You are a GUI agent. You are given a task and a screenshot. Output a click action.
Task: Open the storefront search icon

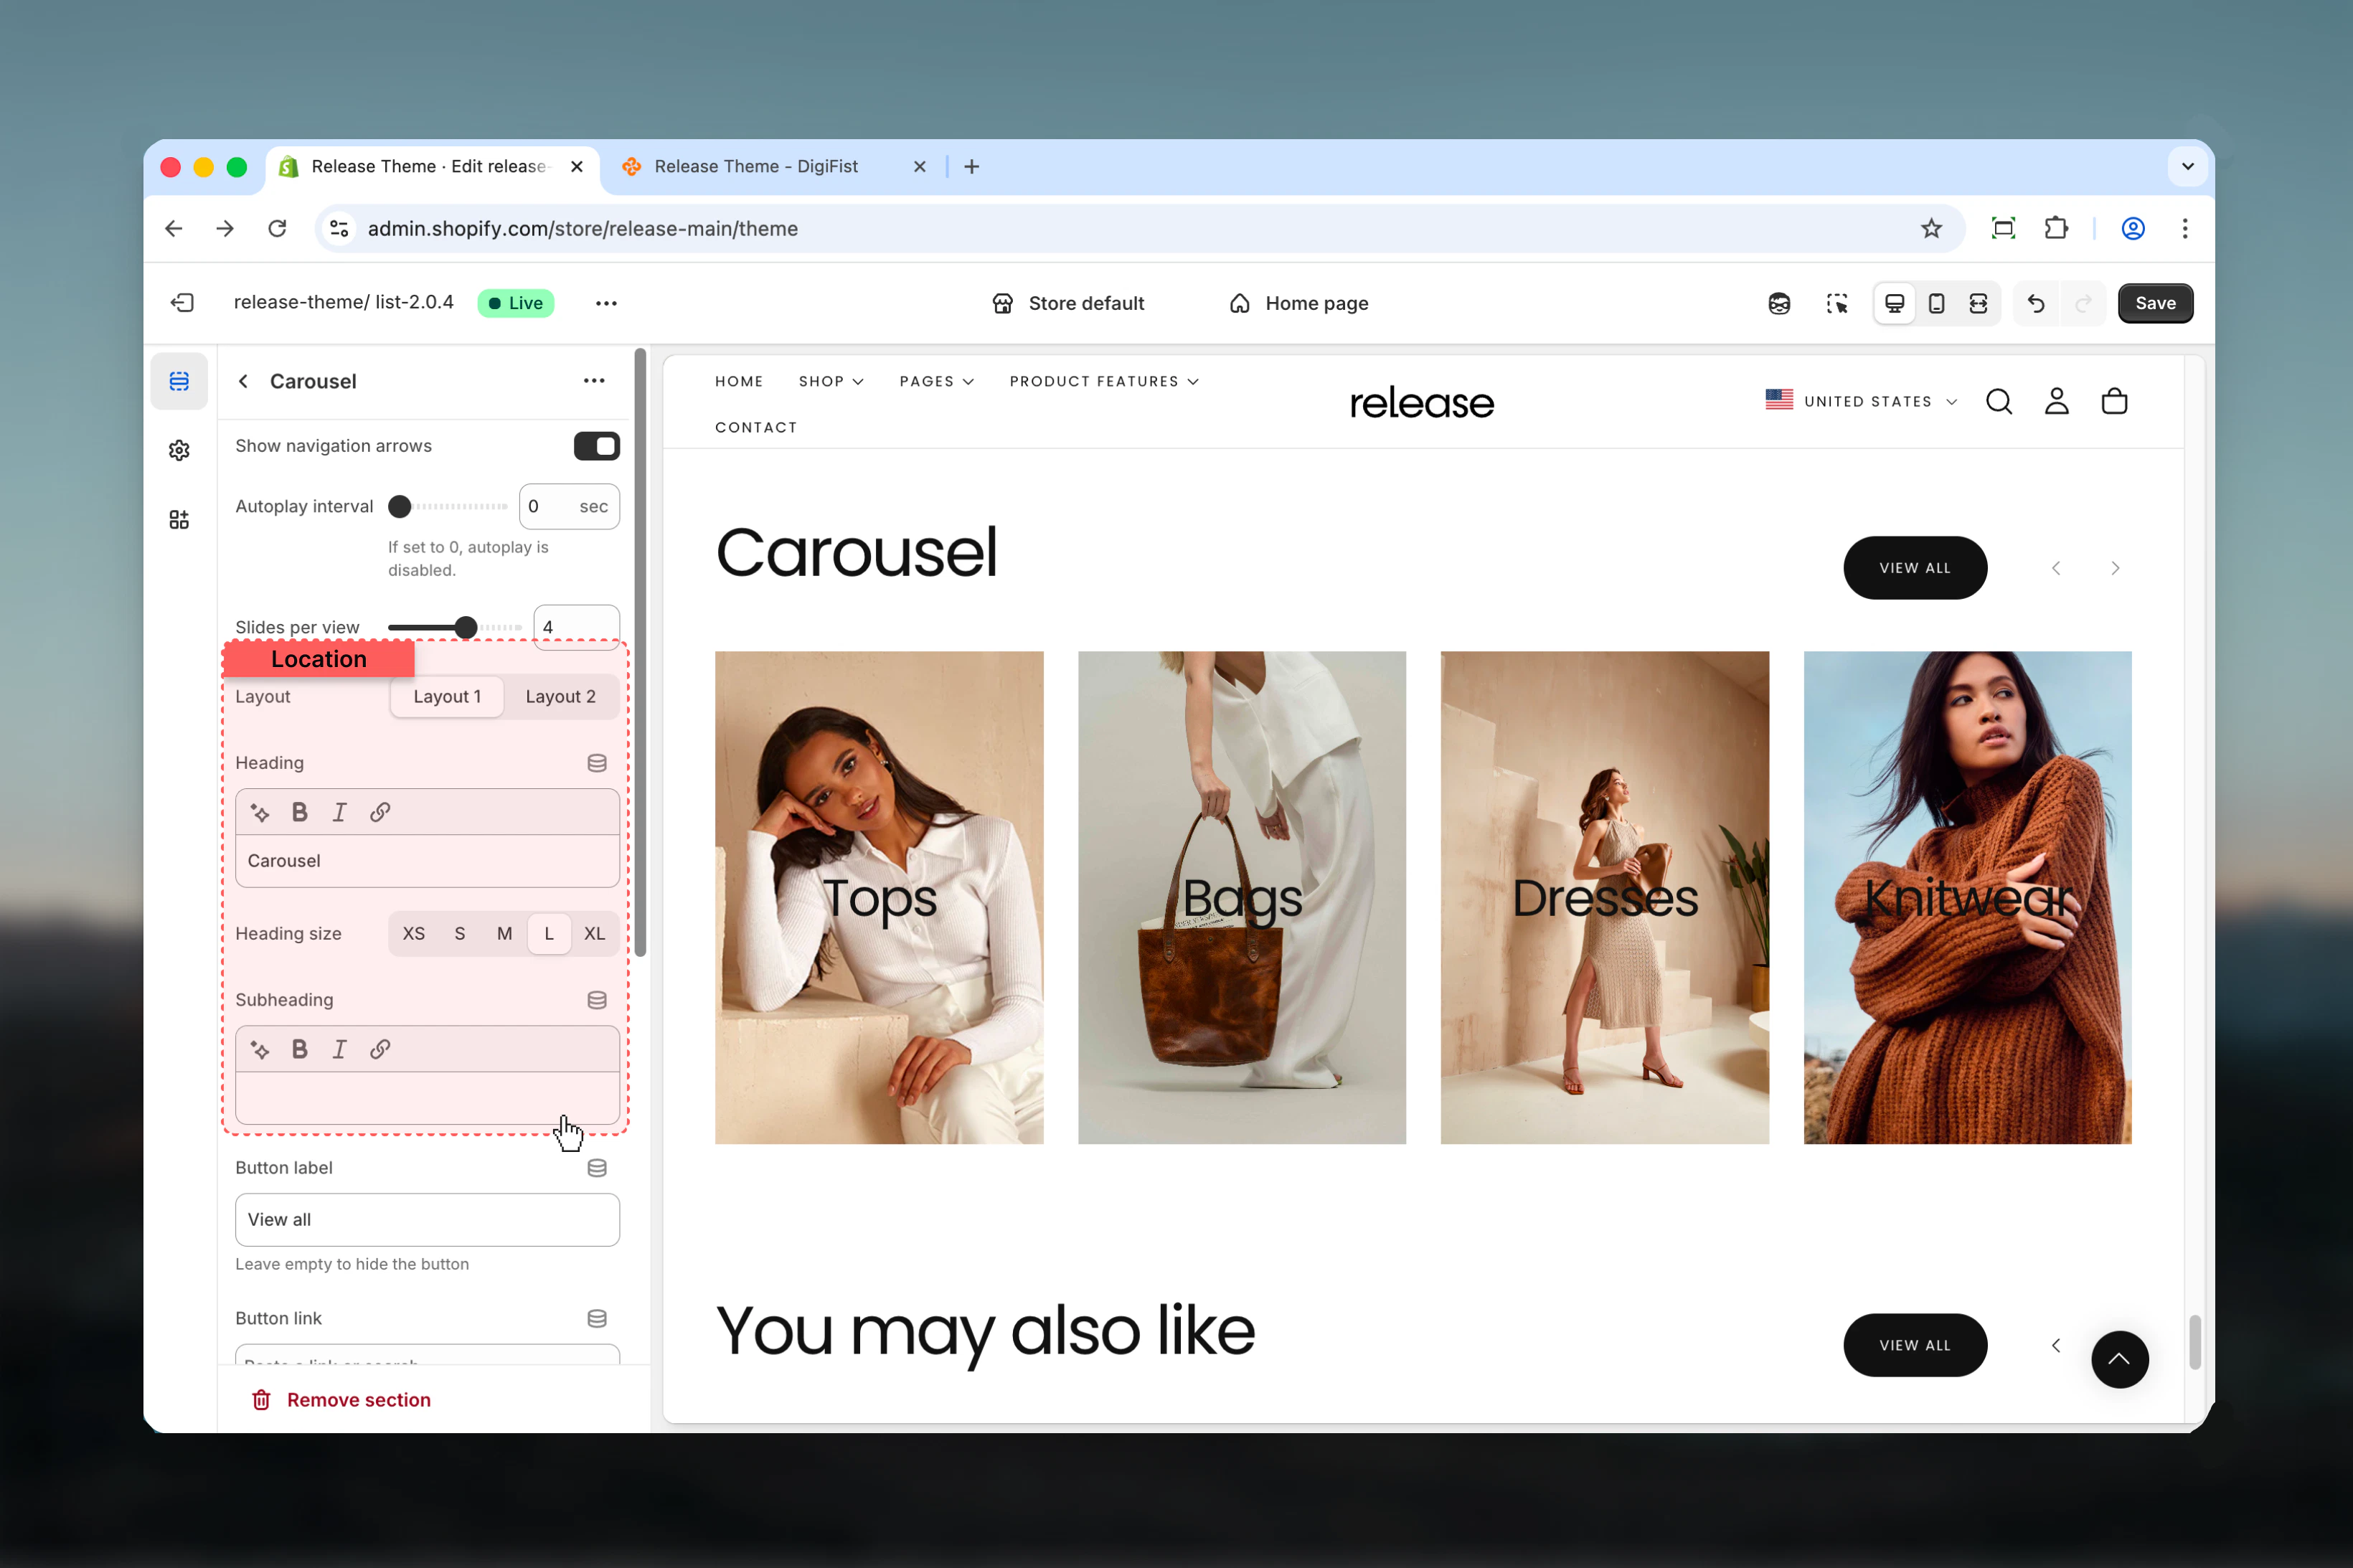pyautogui.click(x=1998, y=401)
